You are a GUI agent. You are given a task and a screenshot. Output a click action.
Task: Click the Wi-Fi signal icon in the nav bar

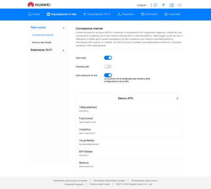tap(85, 14)
